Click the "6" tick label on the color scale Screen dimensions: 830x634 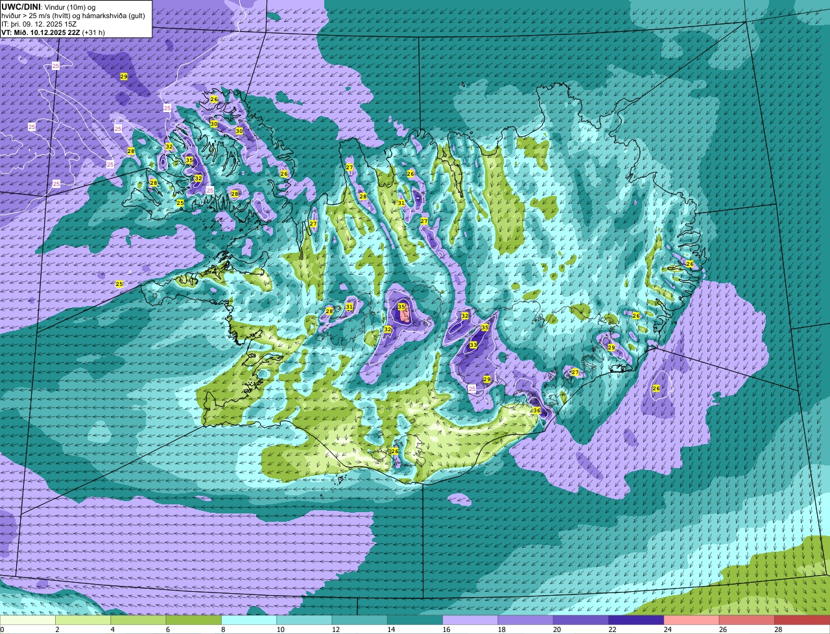(x=167, y=629)
